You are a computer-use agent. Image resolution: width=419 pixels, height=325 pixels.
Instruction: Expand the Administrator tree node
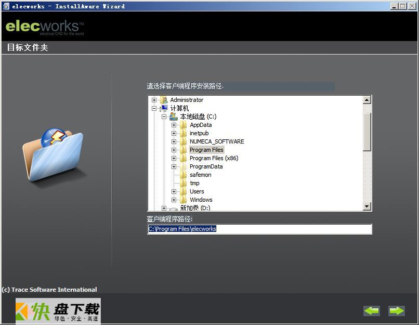154,100
